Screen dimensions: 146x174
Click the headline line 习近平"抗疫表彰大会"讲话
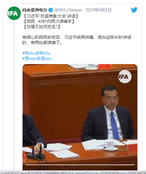(x=51, y=16)
